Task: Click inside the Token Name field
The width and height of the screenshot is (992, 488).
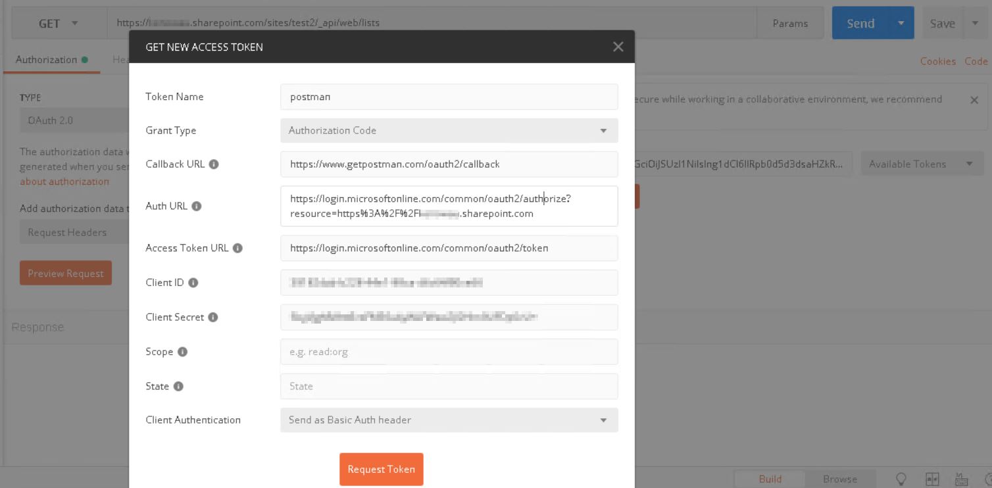Action: pos(449,96)
